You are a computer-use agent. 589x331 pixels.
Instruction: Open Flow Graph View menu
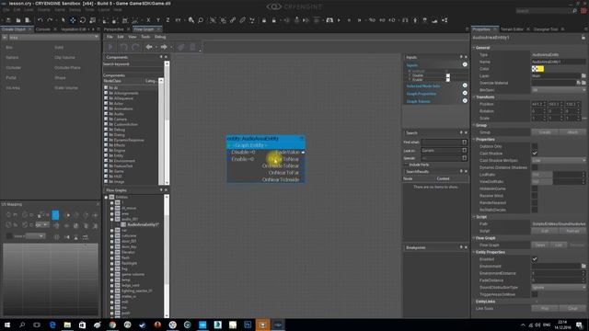point(133,37)
